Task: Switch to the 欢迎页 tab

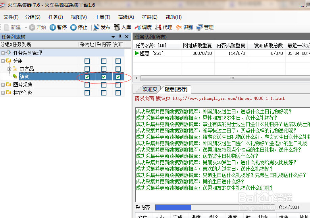Action: tap(150, 90)
